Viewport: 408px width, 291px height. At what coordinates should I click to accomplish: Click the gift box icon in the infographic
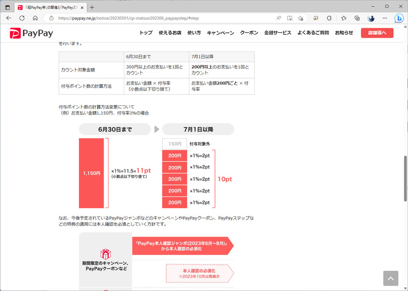coord(106,254)
